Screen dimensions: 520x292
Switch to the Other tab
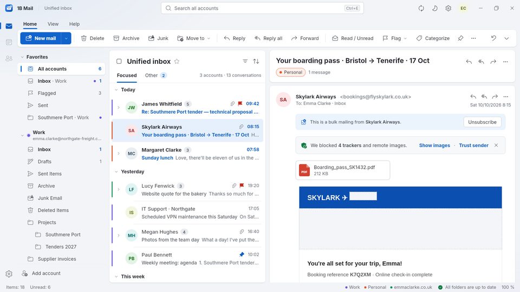155,76
